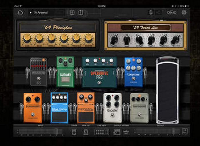
Task: Open the signal routing icon in top bar
Action: (172, 13)
